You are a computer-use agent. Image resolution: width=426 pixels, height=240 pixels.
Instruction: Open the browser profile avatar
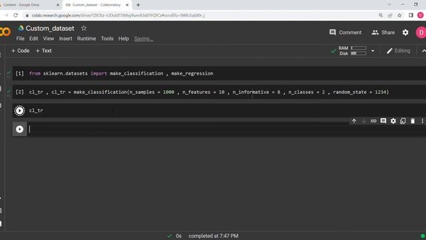[420, 15]
